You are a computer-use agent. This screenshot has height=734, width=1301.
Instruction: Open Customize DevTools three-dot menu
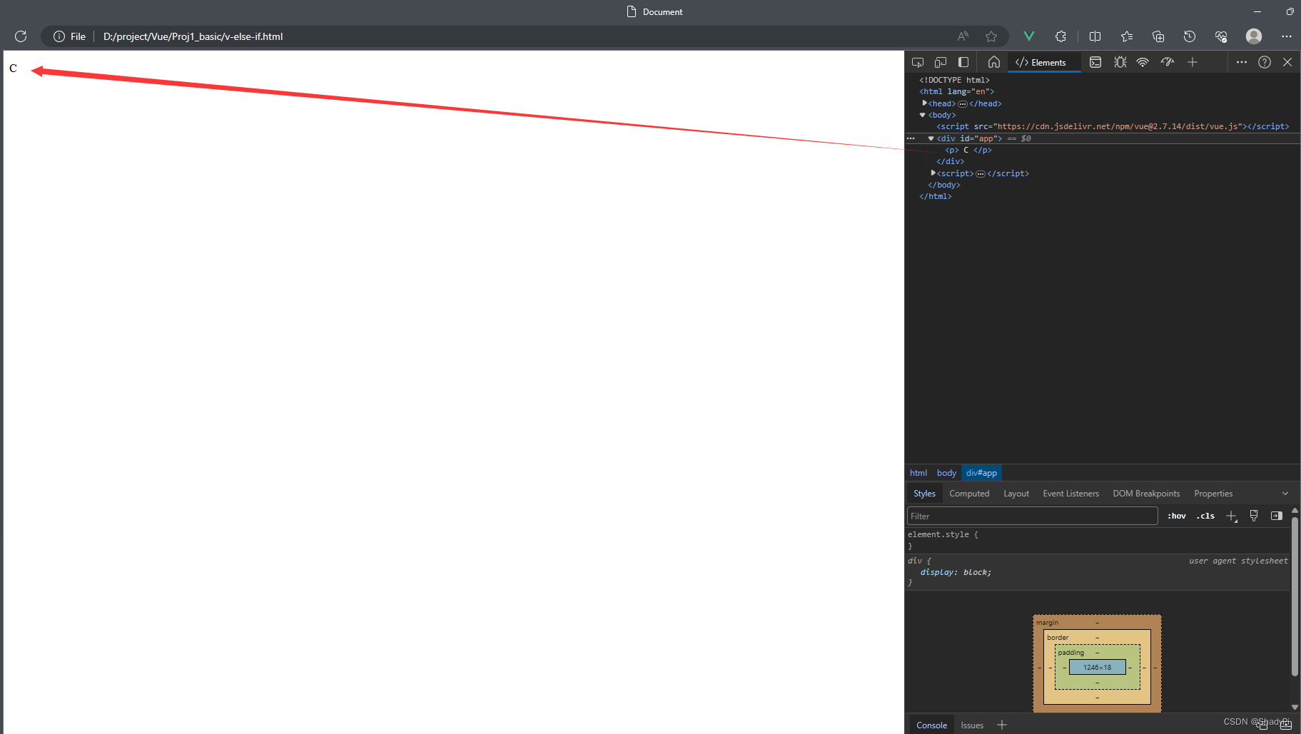[1242, 62]
